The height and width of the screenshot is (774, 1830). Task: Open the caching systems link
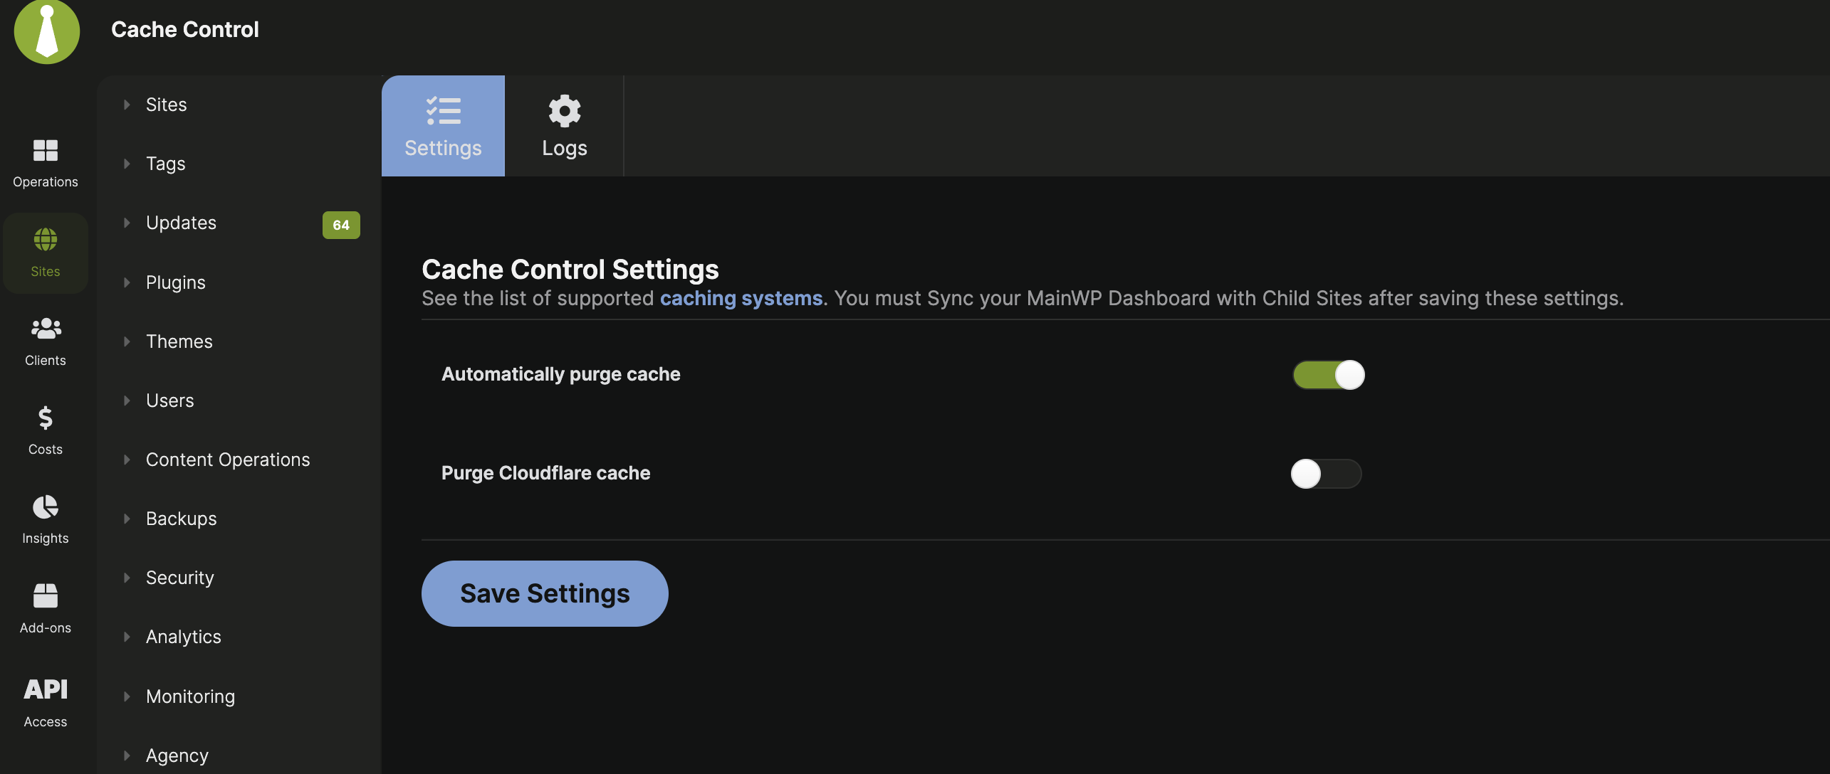pos(741,298)
